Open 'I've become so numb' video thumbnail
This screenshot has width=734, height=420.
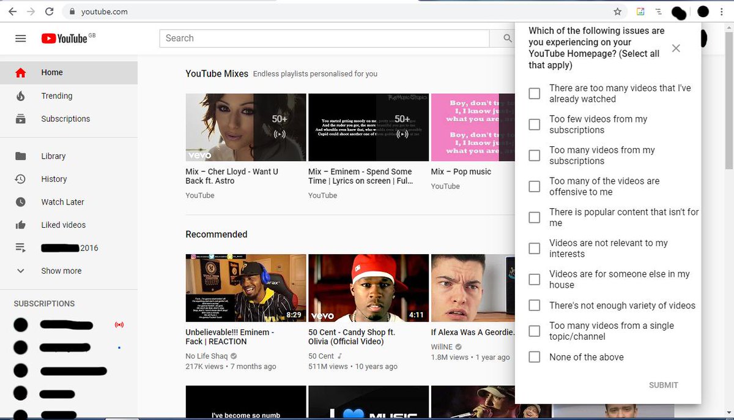click(x=246, y=403)
